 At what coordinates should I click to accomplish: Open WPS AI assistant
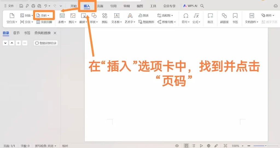tap(190, 6)
